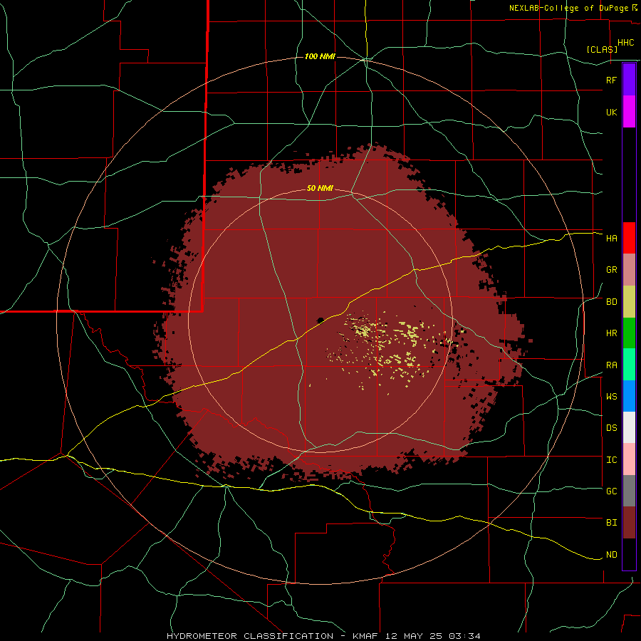Click the HA red legend swatch
This screenshot has height=641, width=641.
pyautogui.click(x=629, y=238)
